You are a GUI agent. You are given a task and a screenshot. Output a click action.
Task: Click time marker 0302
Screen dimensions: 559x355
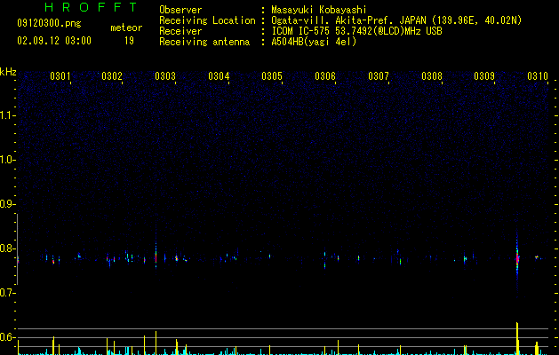point(112,76)
